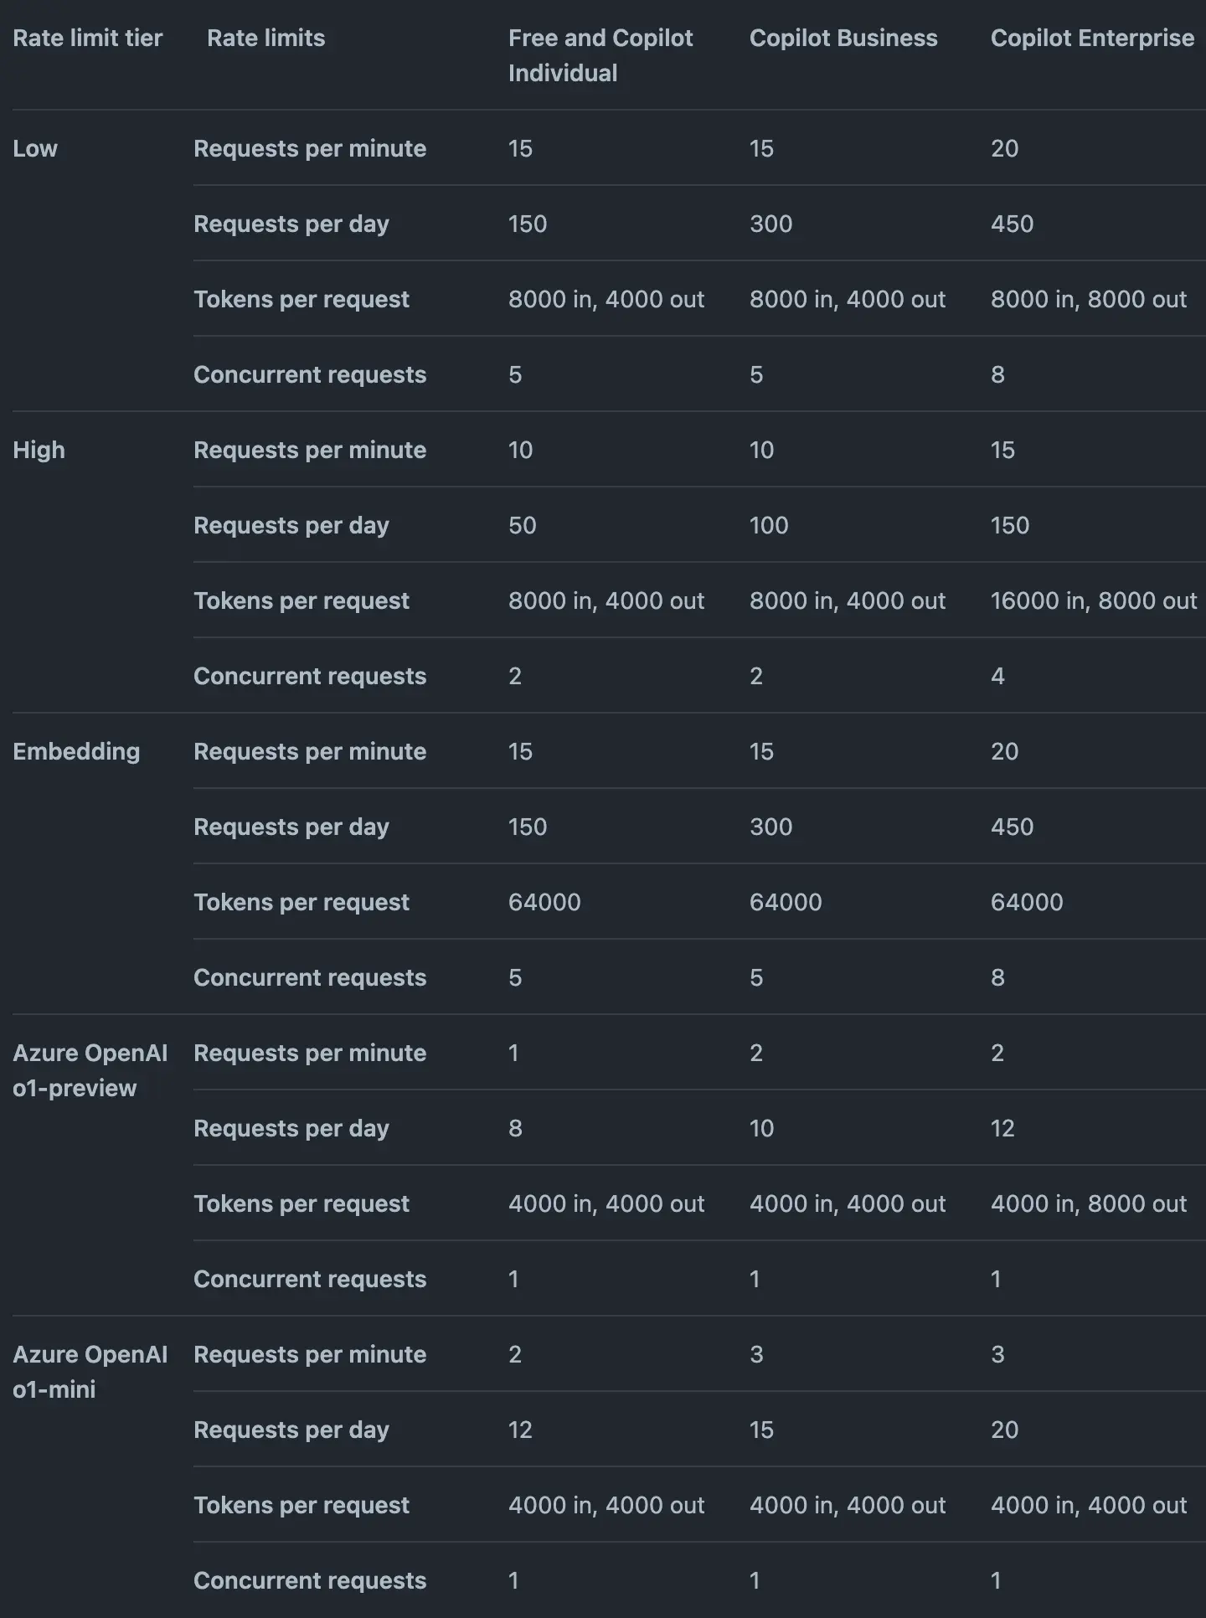This screenshot has height=1618, width=1206.
Task: Click the "Copilot Business" column header
Action: (x=843, y=39)
